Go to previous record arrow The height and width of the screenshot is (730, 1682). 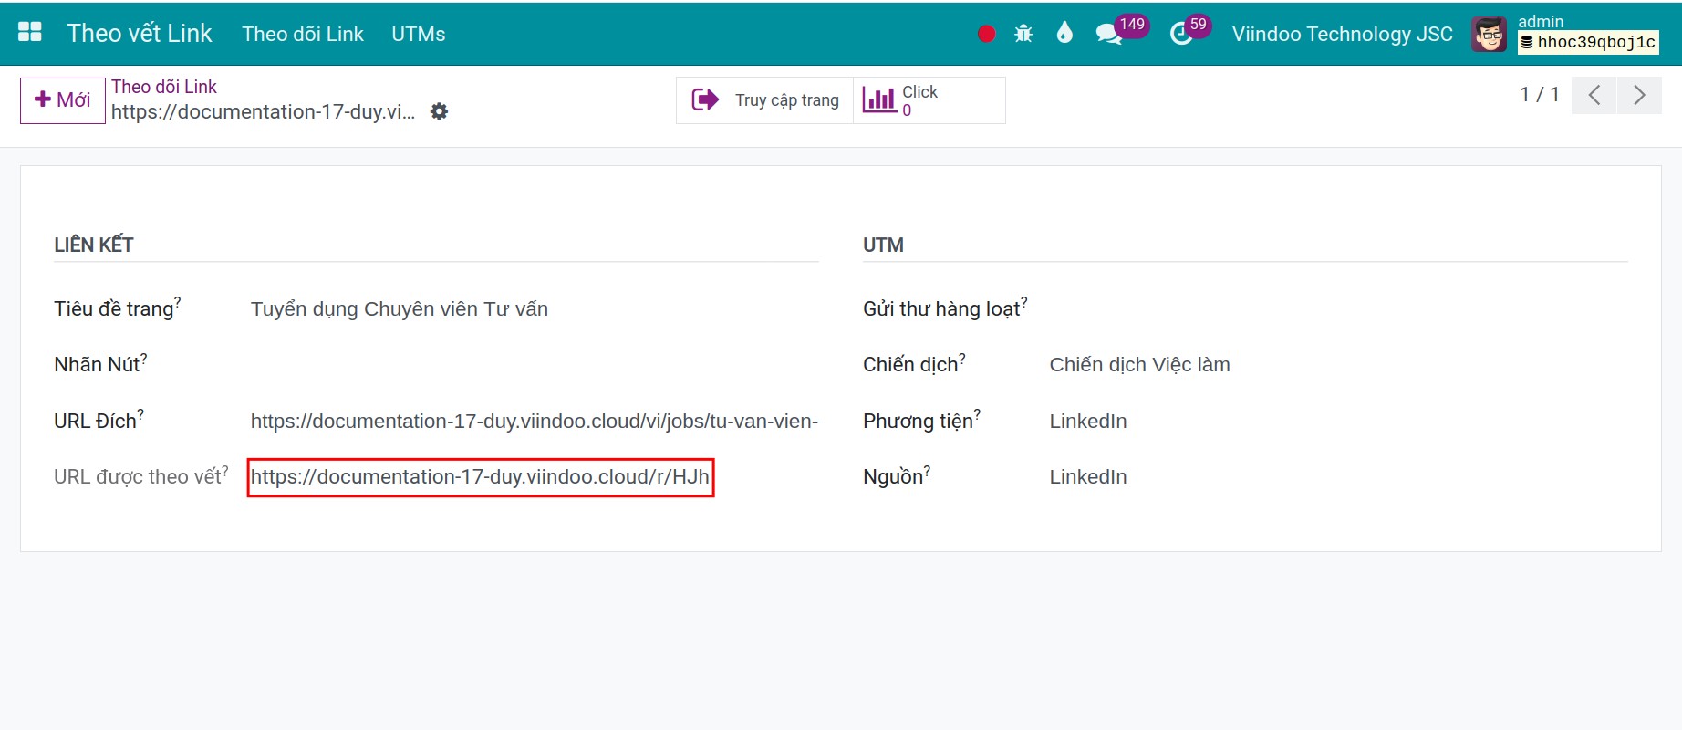point(1594,95)
